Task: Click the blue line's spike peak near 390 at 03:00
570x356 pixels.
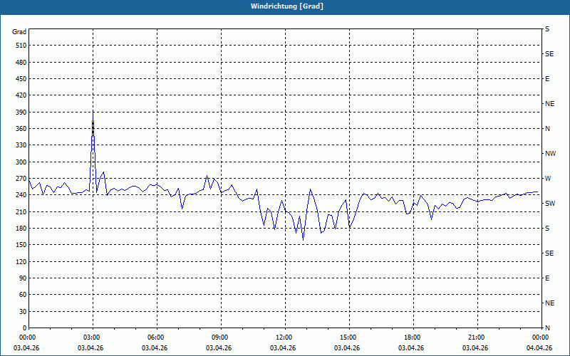Action: tap(93, 112)
